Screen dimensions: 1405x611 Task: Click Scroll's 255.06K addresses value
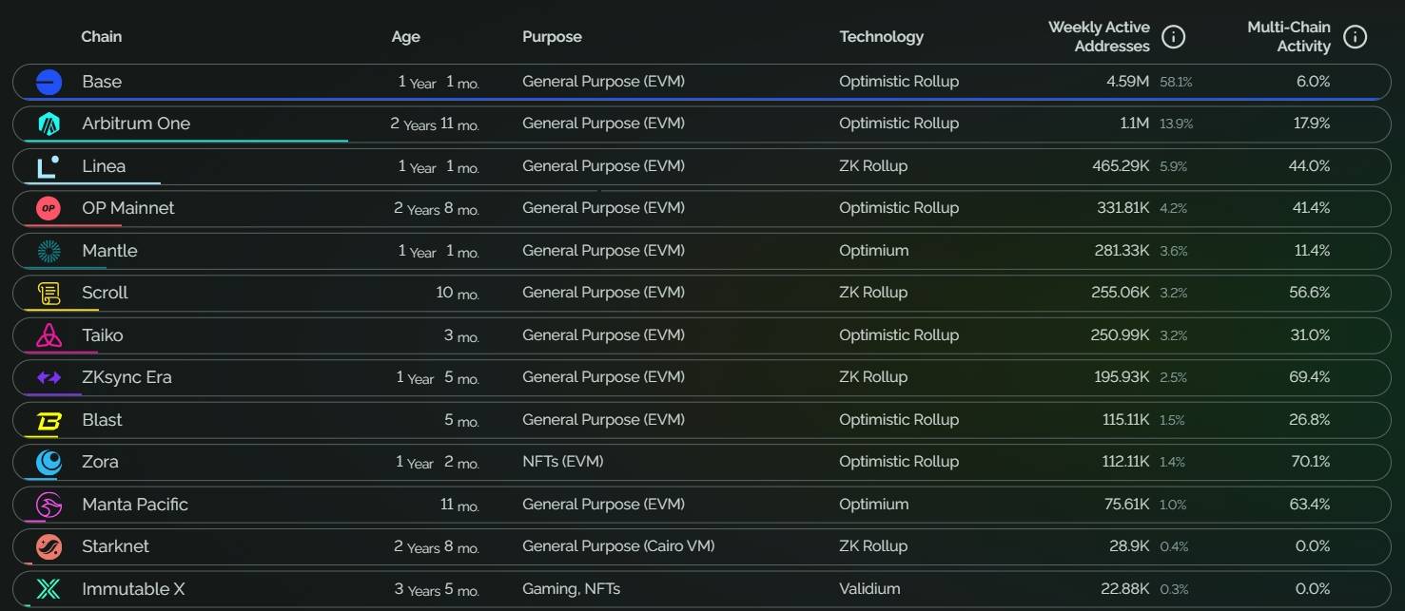click(x=1121, y=293)
